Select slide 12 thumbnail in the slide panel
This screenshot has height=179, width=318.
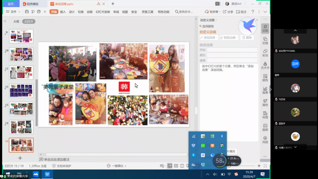tap(21, 90)
